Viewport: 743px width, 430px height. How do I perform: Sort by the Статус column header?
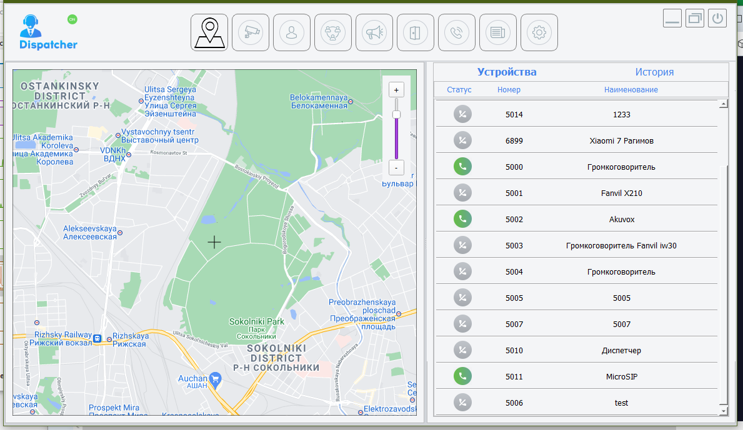click(x=459, y=89)
